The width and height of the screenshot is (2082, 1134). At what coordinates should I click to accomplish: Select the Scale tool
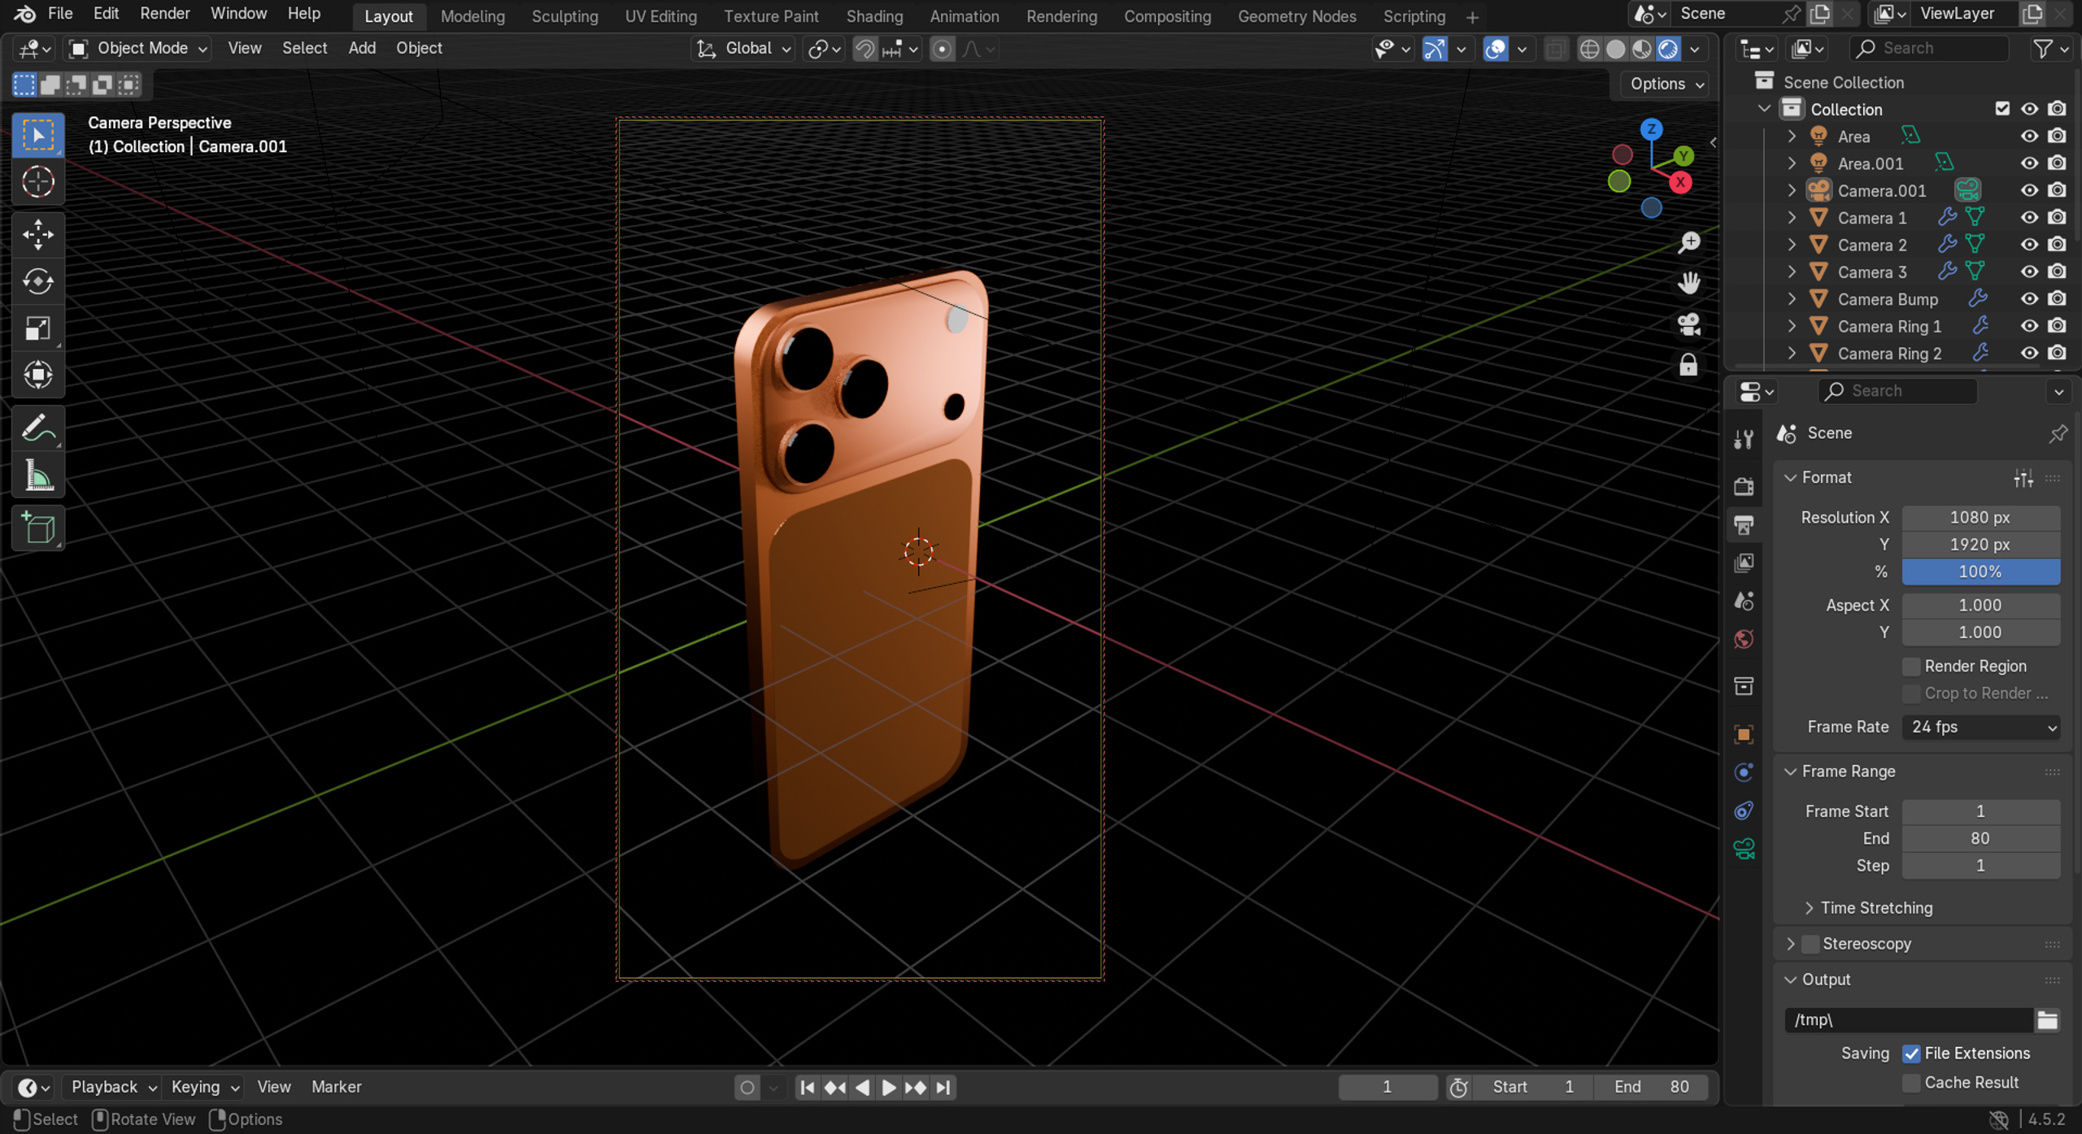pyautogui.click(x=37, y=328)
